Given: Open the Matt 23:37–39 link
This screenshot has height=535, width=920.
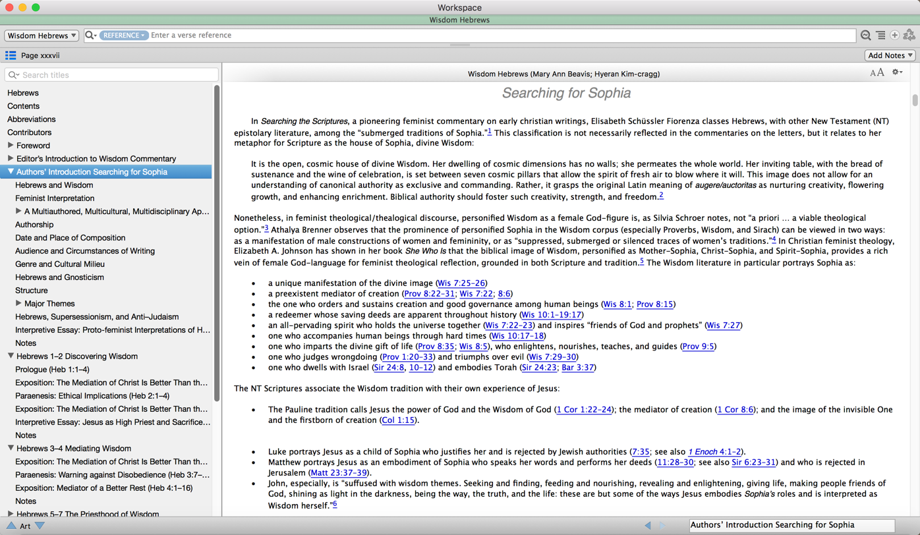Looking at the screenshot, I should [x=339, y=473].
